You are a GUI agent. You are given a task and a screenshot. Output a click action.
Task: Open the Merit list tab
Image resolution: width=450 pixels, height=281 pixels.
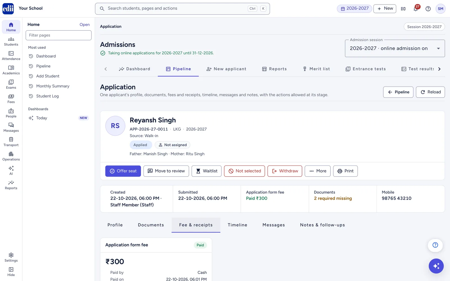pyautogui.click(x=316, y=69)
